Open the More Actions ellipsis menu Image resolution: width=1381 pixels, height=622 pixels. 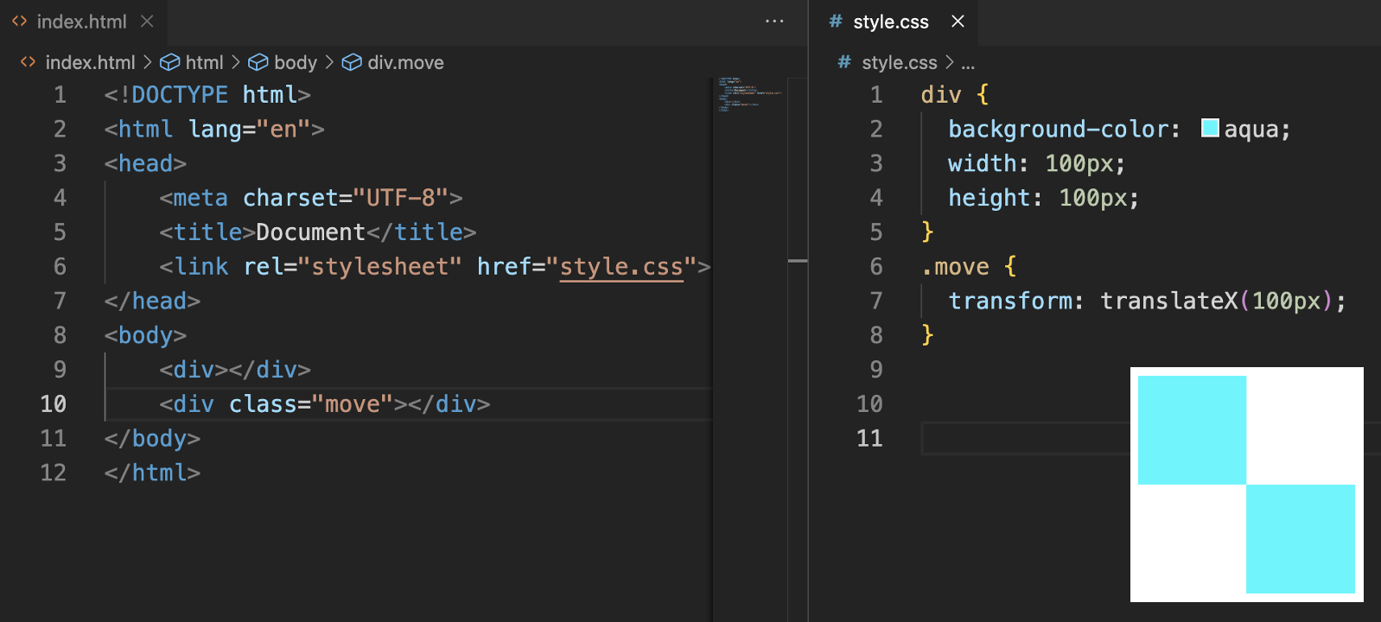click(x=774, y=22)
